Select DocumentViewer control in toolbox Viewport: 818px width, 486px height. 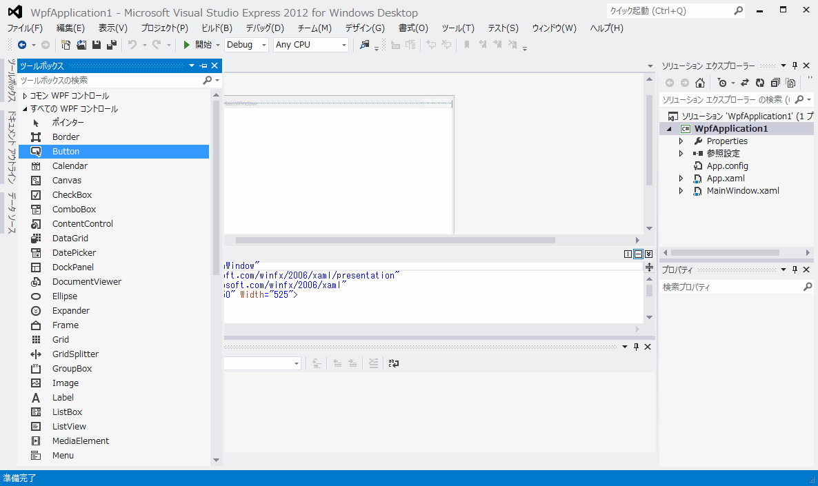click(x=114, y=281)
